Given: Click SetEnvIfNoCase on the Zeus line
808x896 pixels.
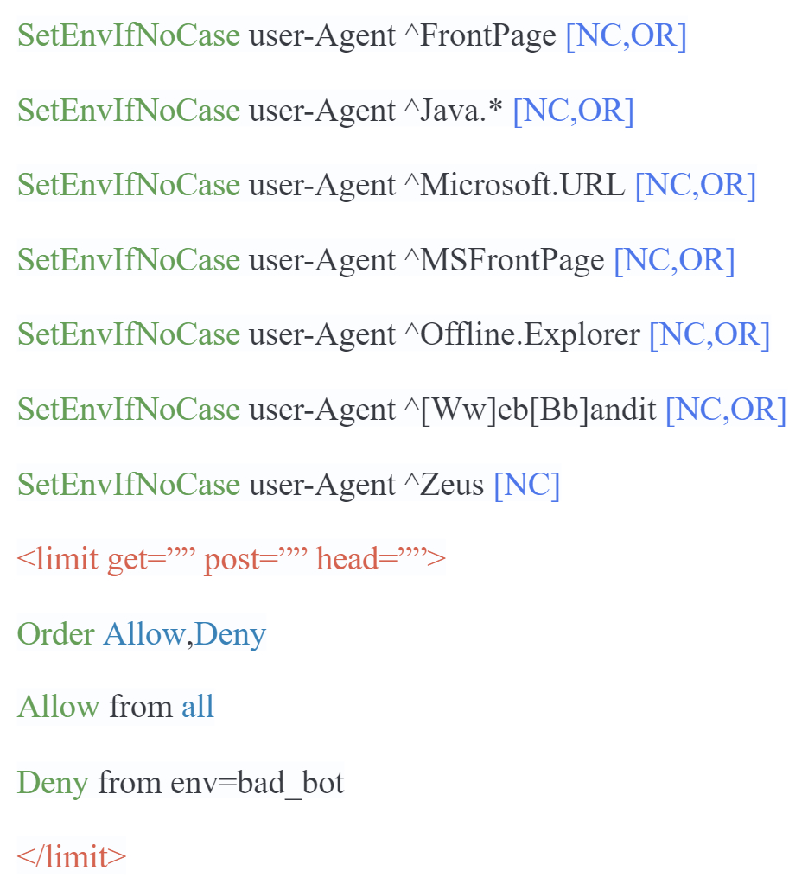Looking at the screenshot, I should pyautogui.click(x=129, y=485).
